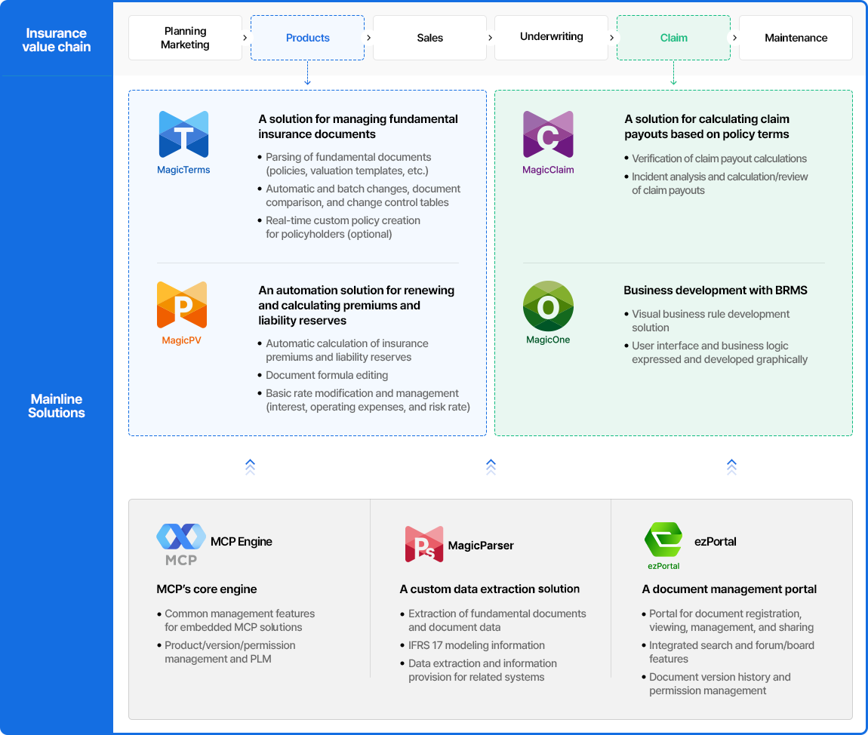Select the Claim stage
This screenshot has height=735, width=868.
tap(674, 38)
